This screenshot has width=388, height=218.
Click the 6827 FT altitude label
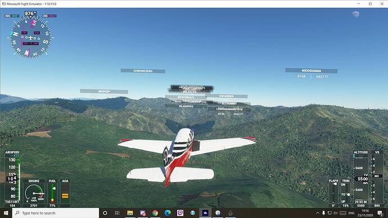tap(322, 77)
